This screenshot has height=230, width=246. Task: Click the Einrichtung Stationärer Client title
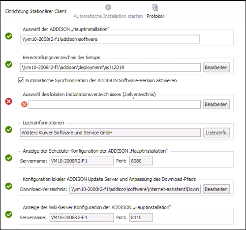pyautogui.click(x=36, y=11)
